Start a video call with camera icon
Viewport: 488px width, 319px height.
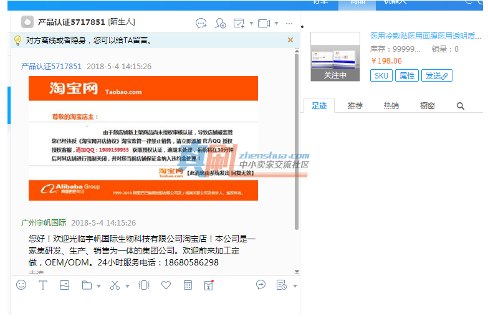click(x=264, y=23)
